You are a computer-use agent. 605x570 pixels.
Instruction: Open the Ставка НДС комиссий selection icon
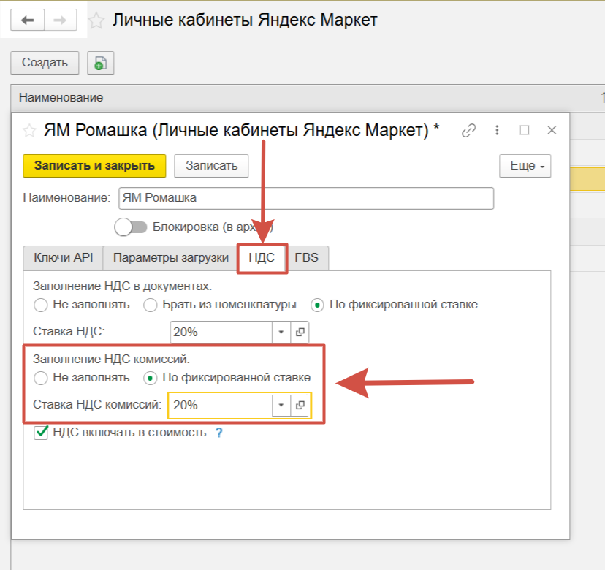coord(300,405)
